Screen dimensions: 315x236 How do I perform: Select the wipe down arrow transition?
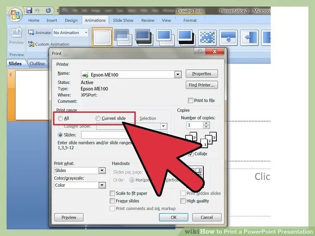tap(228, 38)
